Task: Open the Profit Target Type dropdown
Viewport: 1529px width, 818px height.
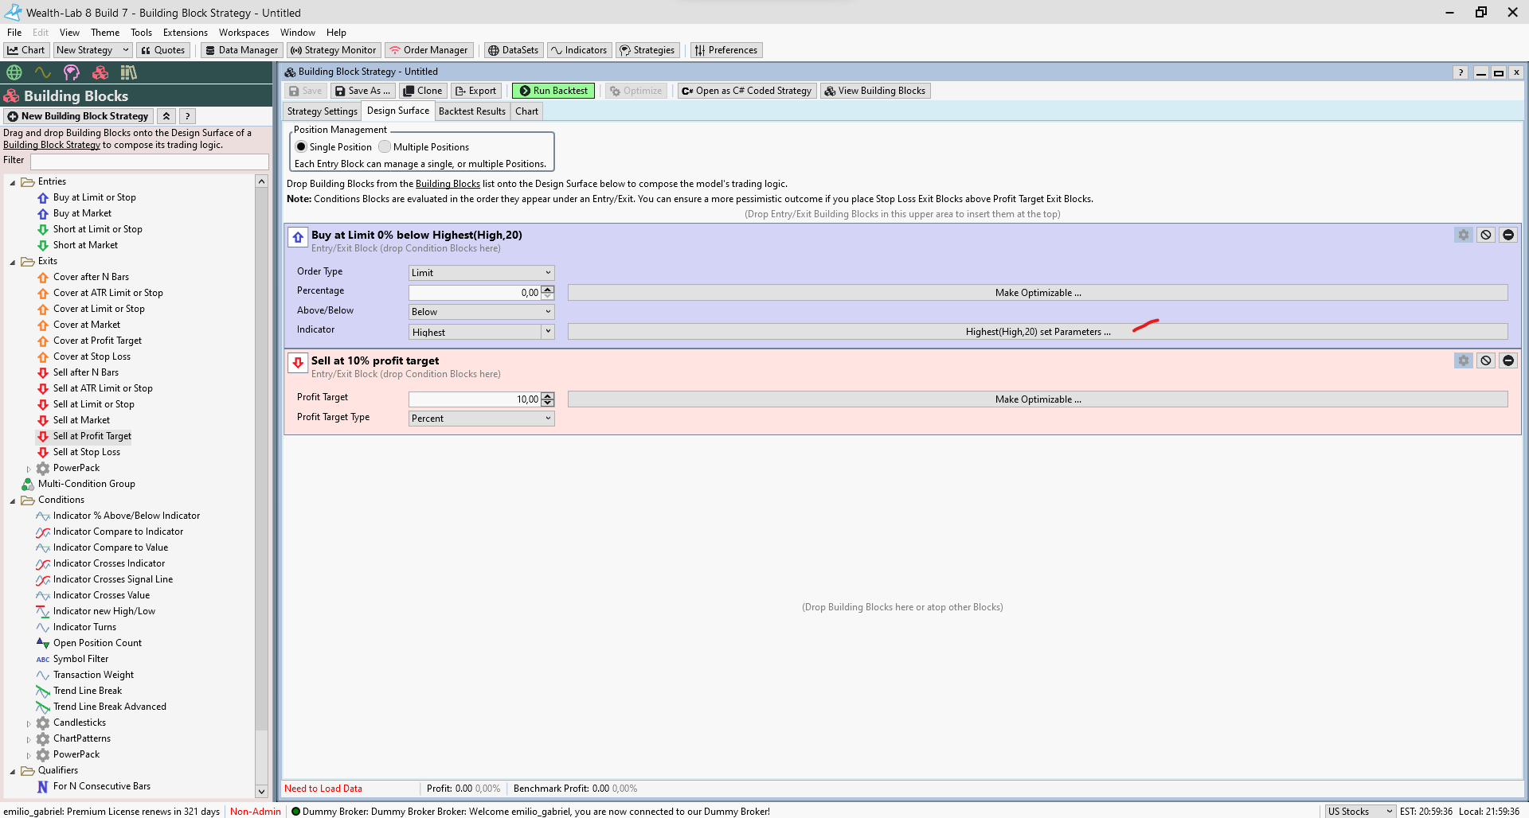Action: [481, 419]
